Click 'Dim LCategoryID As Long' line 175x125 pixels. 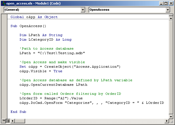45,40
